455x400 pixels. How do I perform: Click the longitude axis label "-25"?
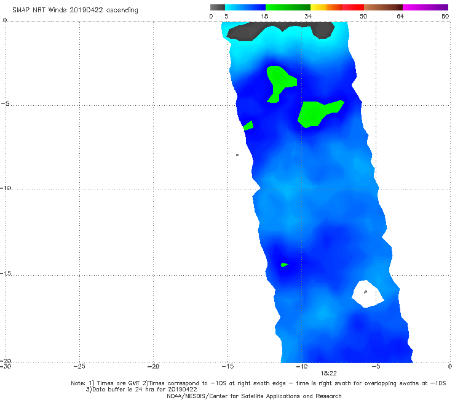pos(79,366)
